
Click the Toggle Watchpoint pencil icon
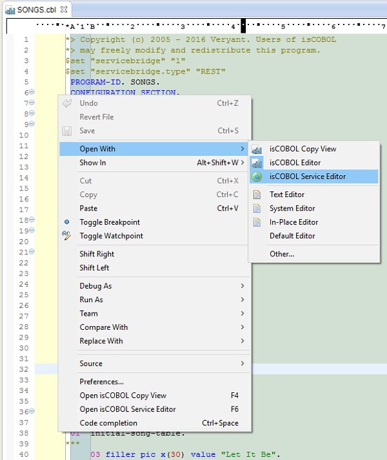click(66, 236)
